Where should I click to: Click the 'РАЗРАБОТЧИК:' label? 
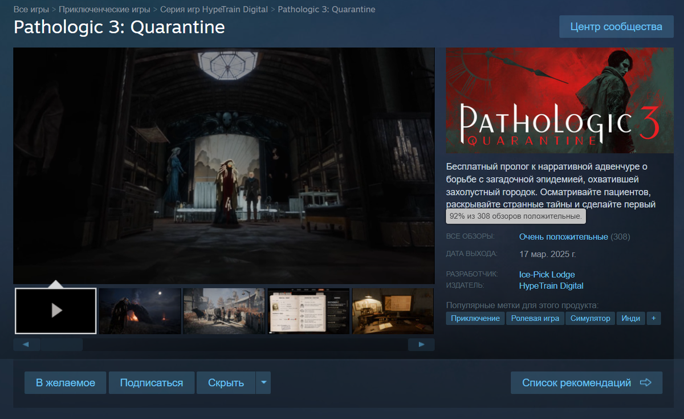(472, 274)
